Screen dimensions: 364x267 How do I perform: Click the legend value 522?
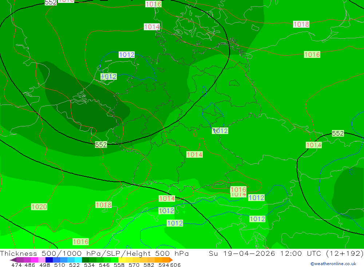click(x=75, y=265)
